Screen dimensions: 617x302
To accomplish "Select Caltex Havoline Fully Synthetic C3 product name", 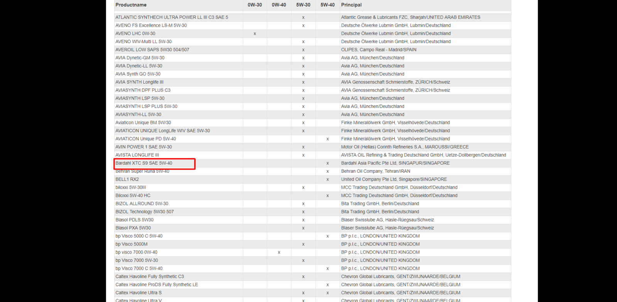I will [x=150, y=277].
